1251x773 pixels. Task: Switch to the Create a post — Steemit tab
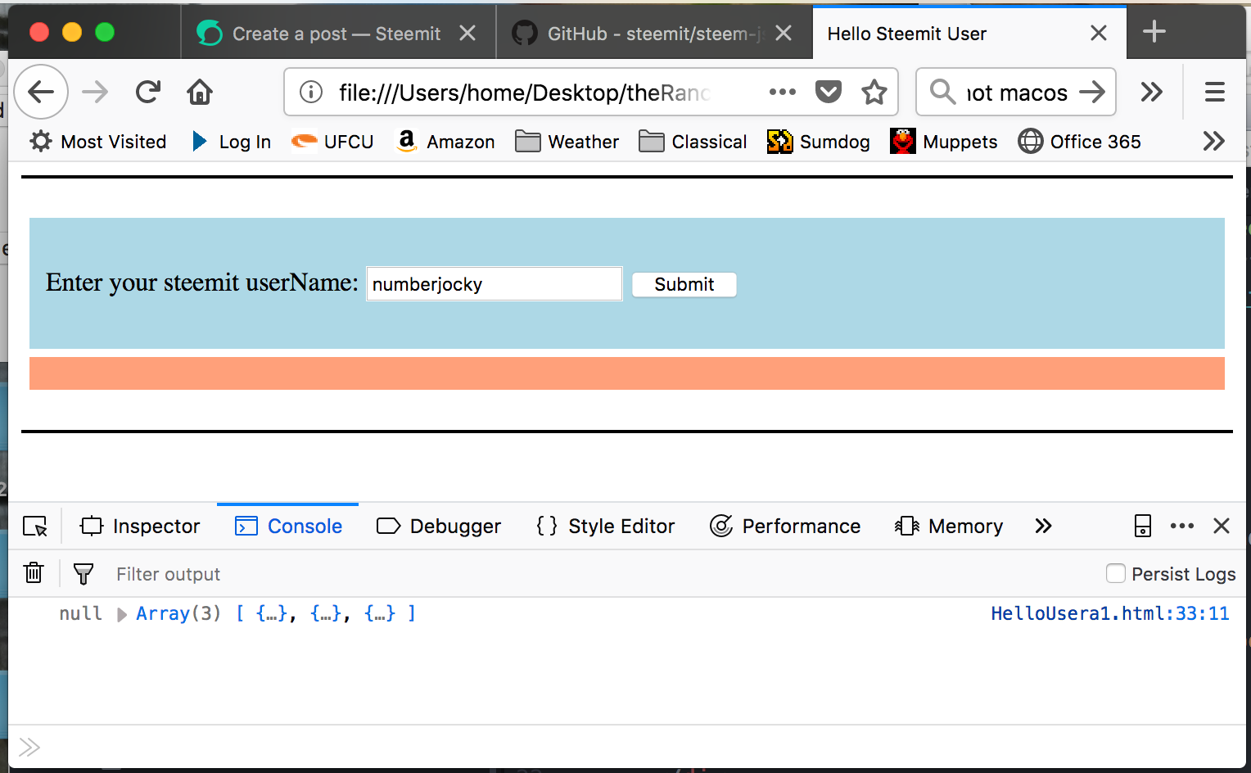(x=338, y=33)
